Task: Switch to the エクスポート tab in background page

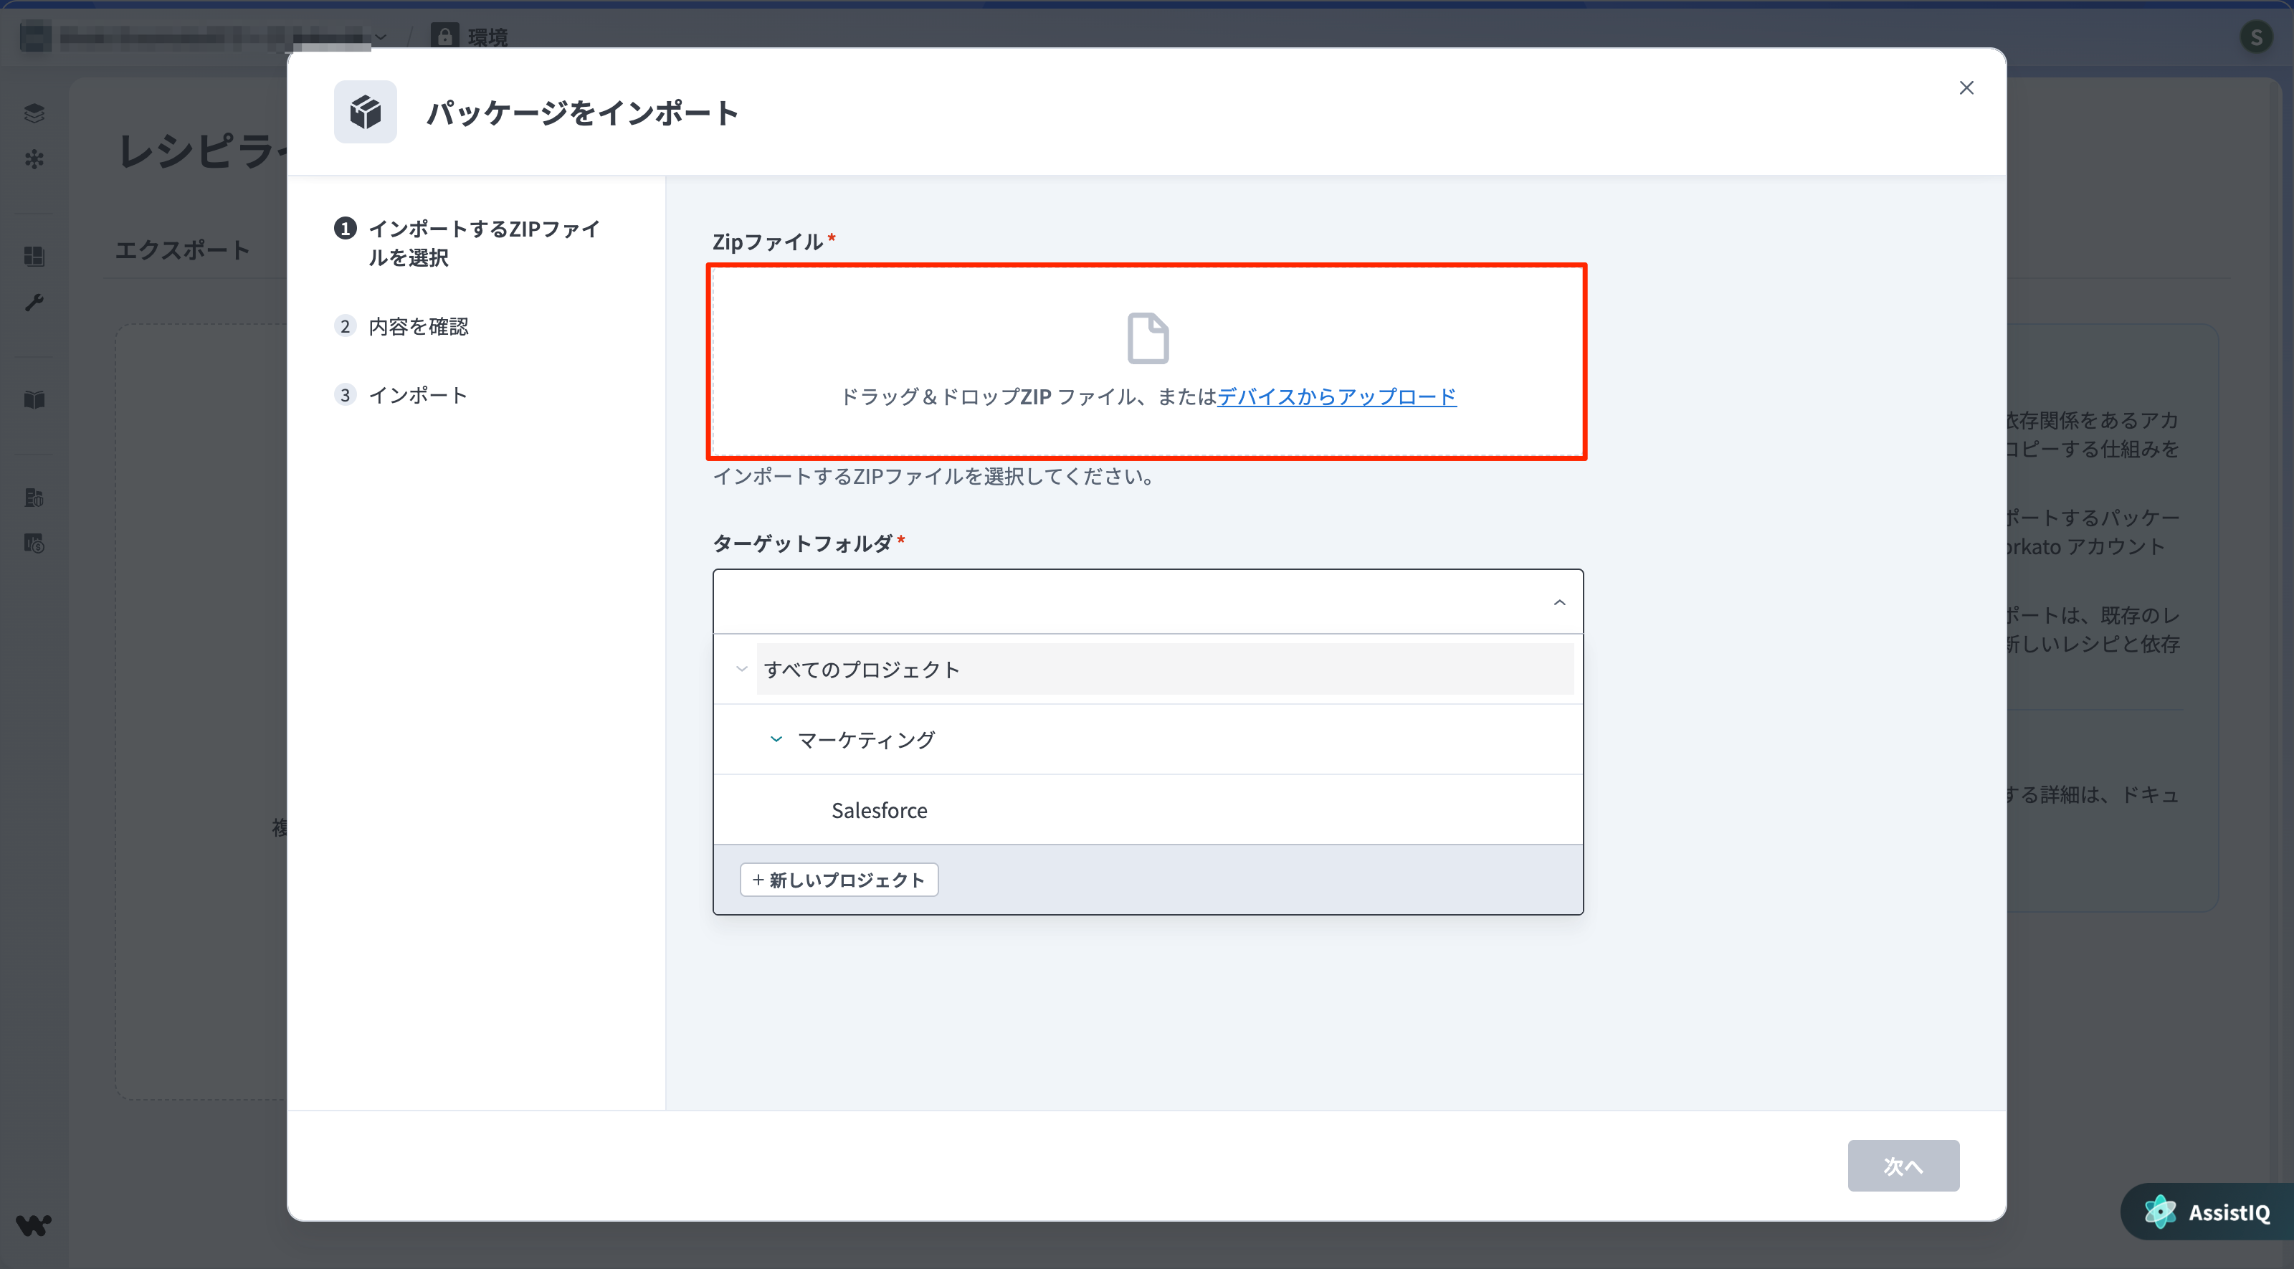Action: [x=183, y=249]
